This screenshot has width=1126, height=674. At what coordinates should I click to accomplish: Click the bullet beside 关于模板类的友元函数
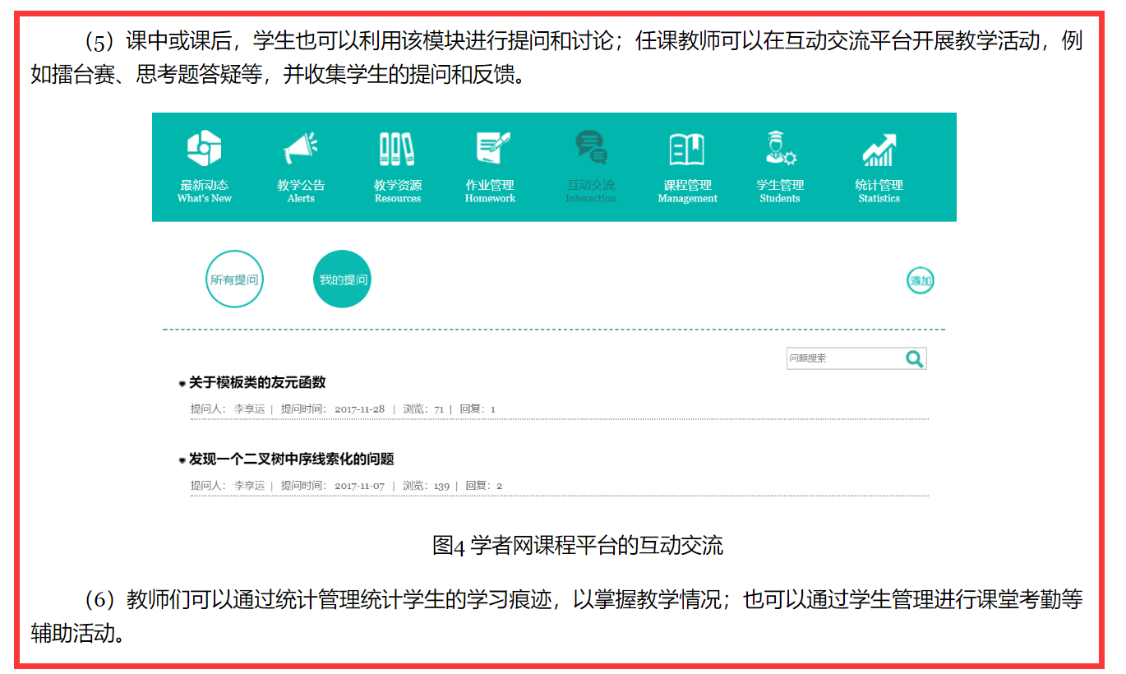[x=182, y=384]
